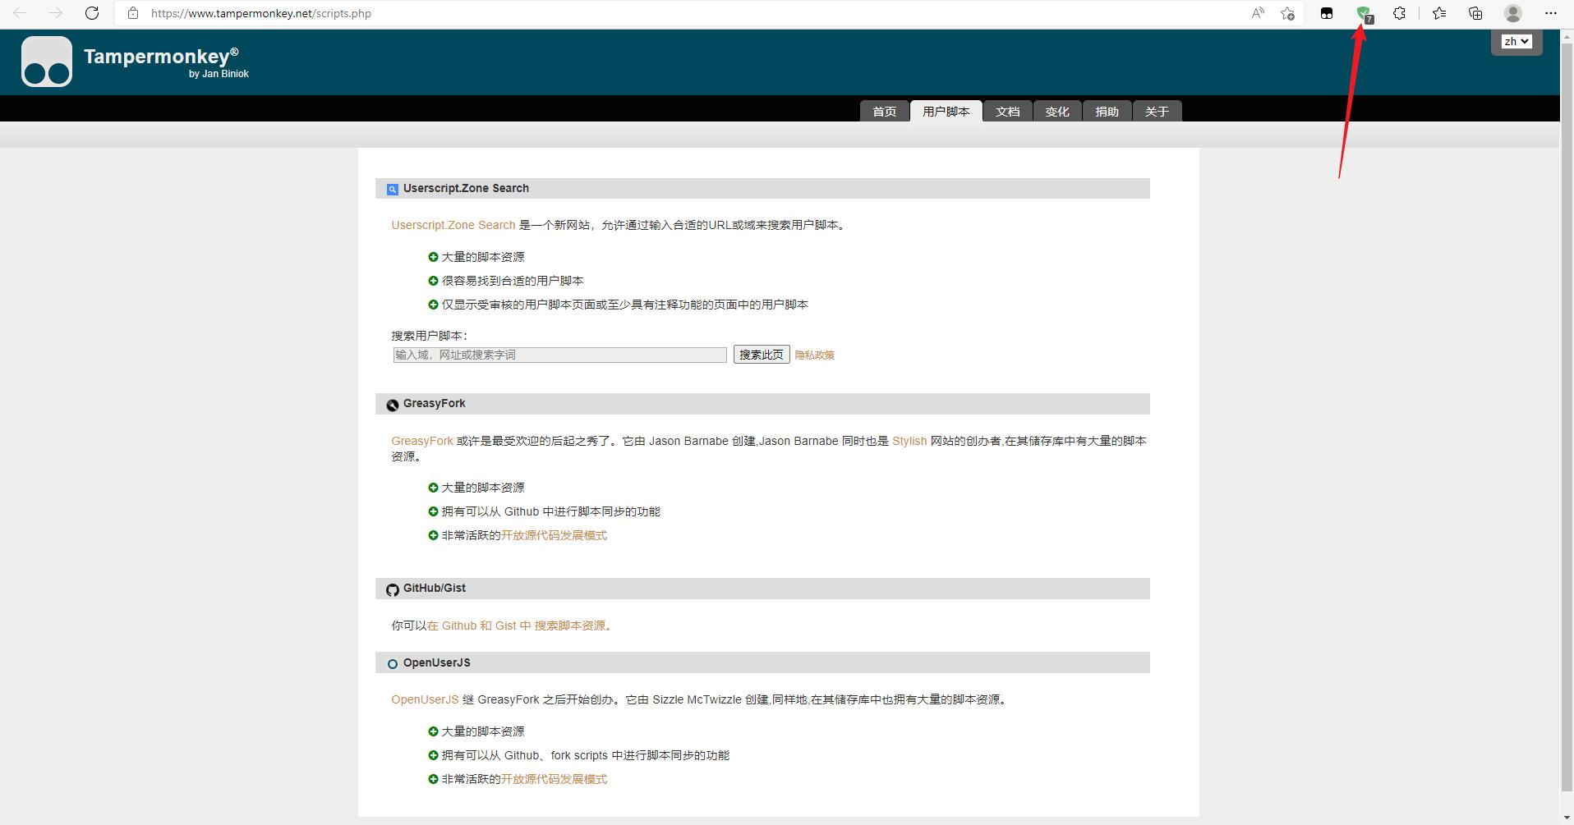This screenshot has width=1574, height=825.
Task: Open the read aloud icon
Action: (x=1258, y=13)
